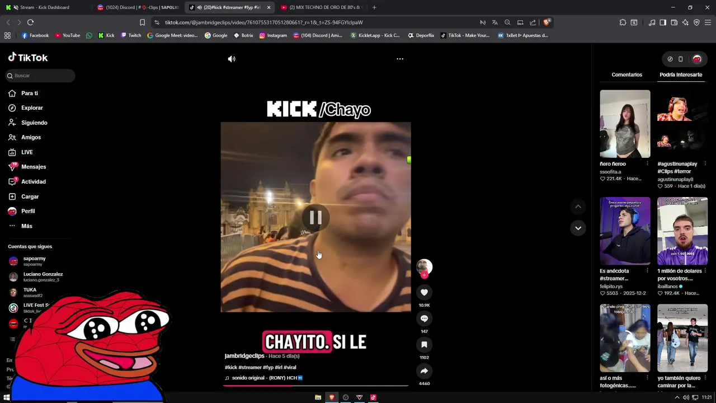Open the Siguiendo feed
Viewport: 716px width, 403px height.
28,123
